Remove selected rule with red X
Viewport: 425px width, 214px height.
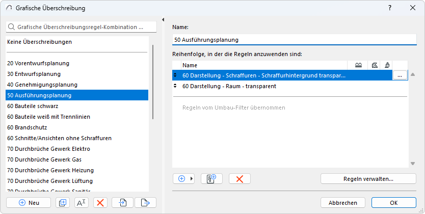(240, 179)
